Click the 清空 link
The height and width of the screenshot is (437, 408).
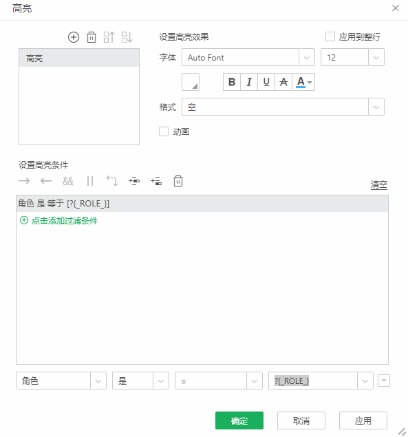click(379, 184)
